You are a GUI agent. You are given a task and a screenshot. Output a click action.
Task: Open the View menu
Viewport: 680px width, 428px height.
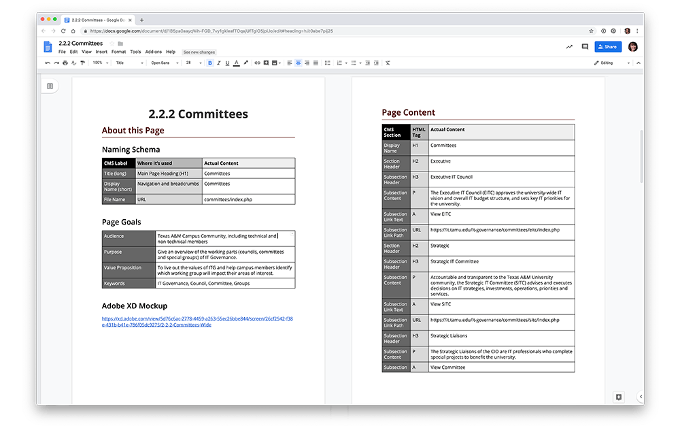pyautogui.click(x=87, y=52)
